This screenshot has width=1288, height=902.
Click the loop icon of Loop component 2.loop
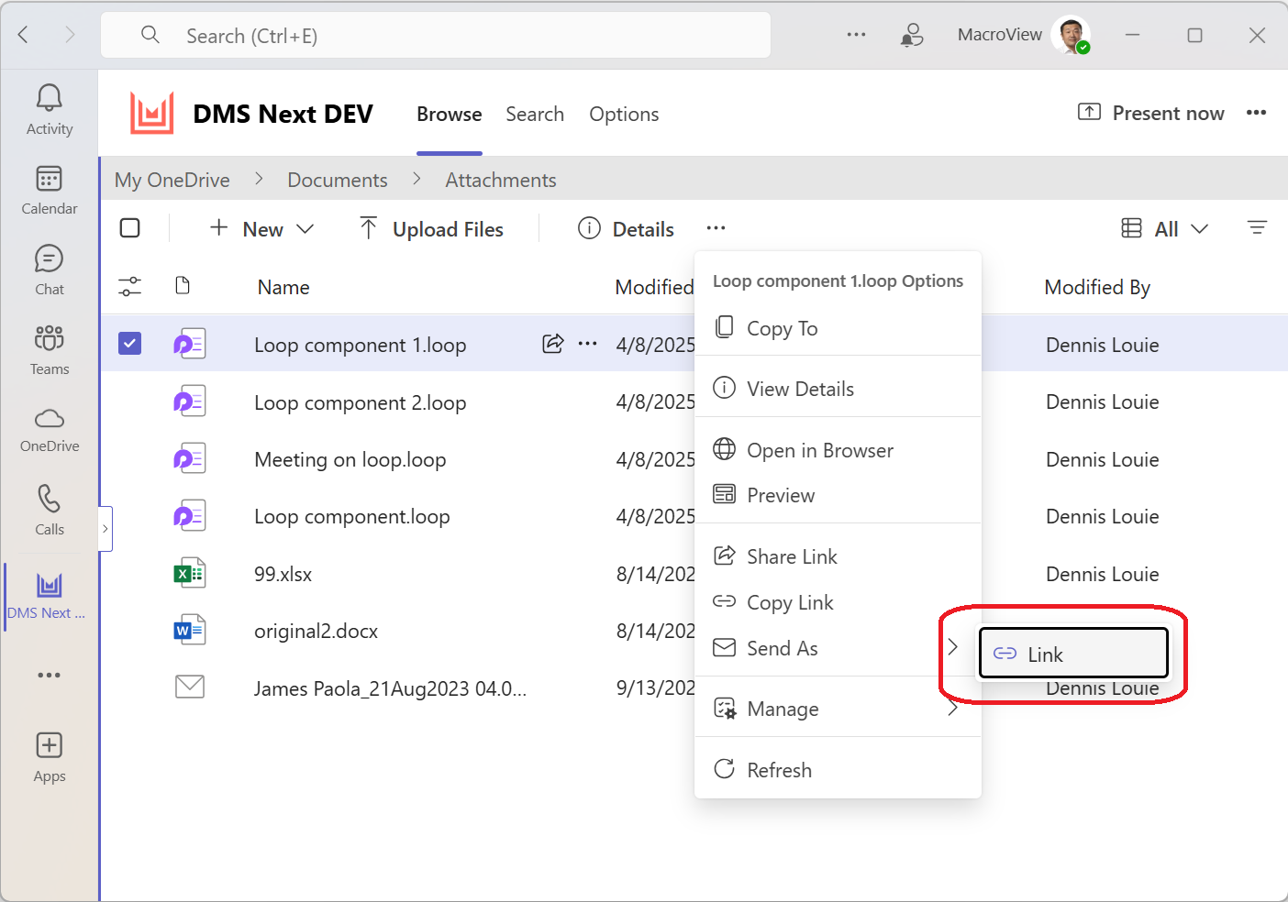coord(189,401)
